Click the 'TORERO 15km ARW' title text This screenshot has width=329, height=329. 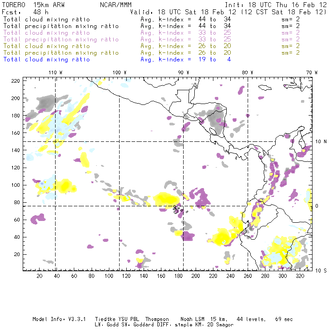click(33, 5)
